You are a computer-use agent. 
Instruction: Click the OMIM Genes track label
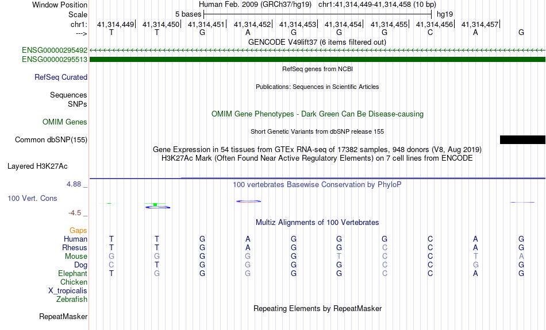pyautogui.click(x=65, y=122)
